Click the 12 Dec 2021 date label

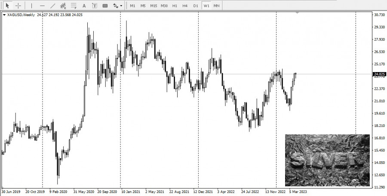click(x=203, y=192)
